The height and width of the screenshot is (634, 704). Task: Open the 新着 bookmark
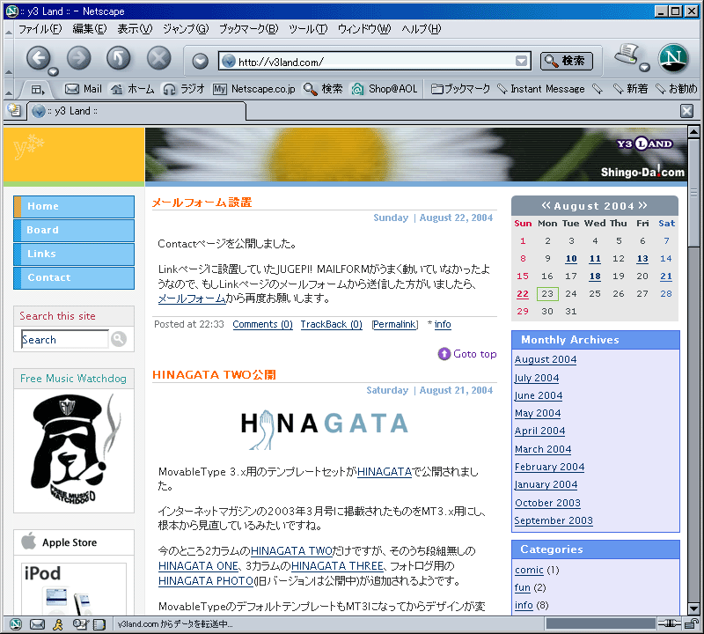click(631, 89)
